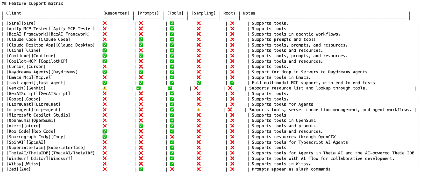Click the [Resources] column header
Screen dimensions: 435x176
[116, 13]
